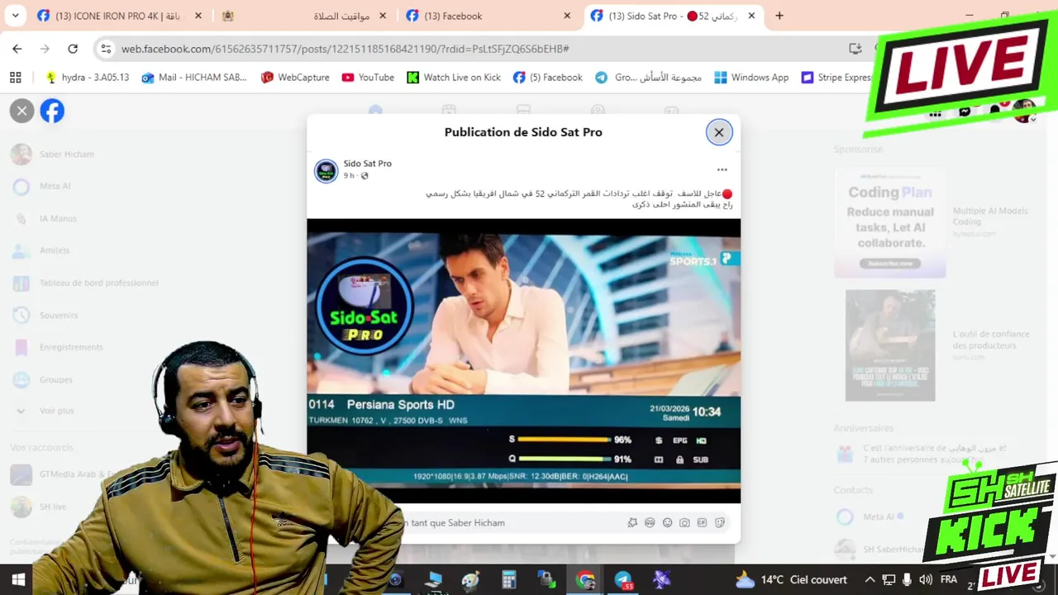Screen dimensions: 1058x595
Task: Go to Facebook home via the logo
Action: point(52,111)
